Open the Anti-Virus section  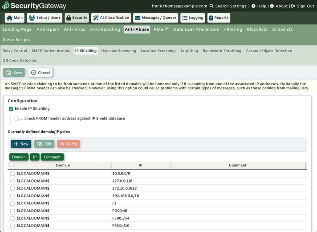click(x=75, y=29)
